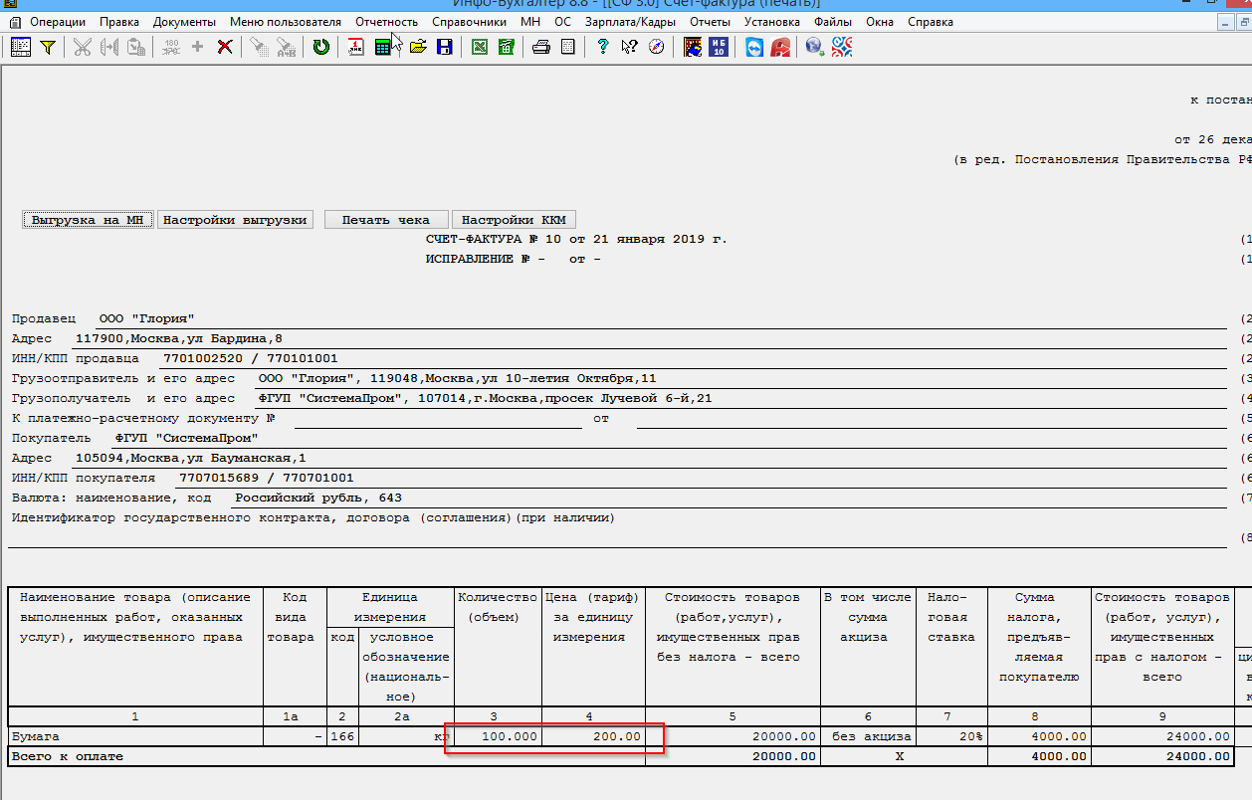Click the product name cell Бумага
Viewport: 1252px width, 800px height.
[135, 736]
